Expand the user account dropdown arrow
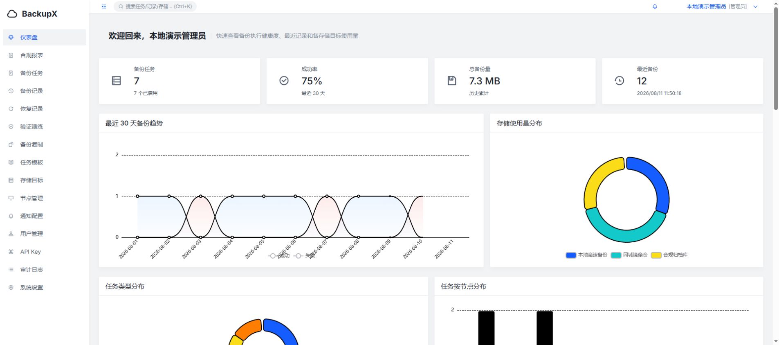The width and height of the screenshot is (779, 345). (x=756, y=7)
